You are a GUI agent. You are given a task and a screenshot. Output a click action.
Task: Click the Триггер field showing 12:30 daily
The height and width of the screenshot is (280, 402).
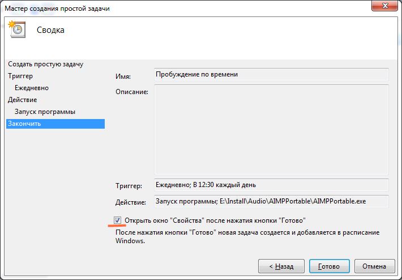271,185
